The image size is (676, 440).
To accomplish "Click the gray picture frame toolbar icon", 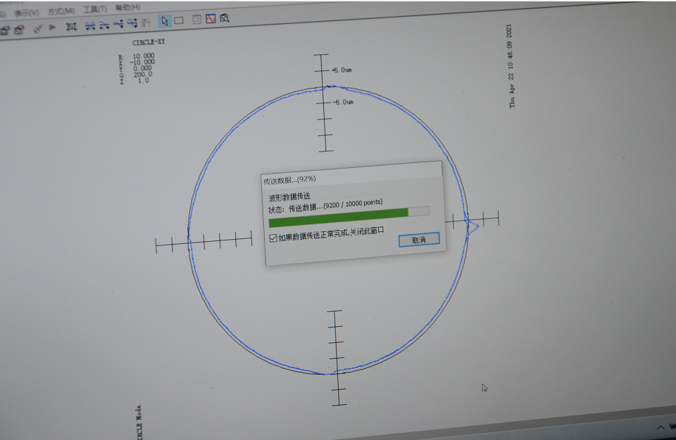I will tap(196, 20).
